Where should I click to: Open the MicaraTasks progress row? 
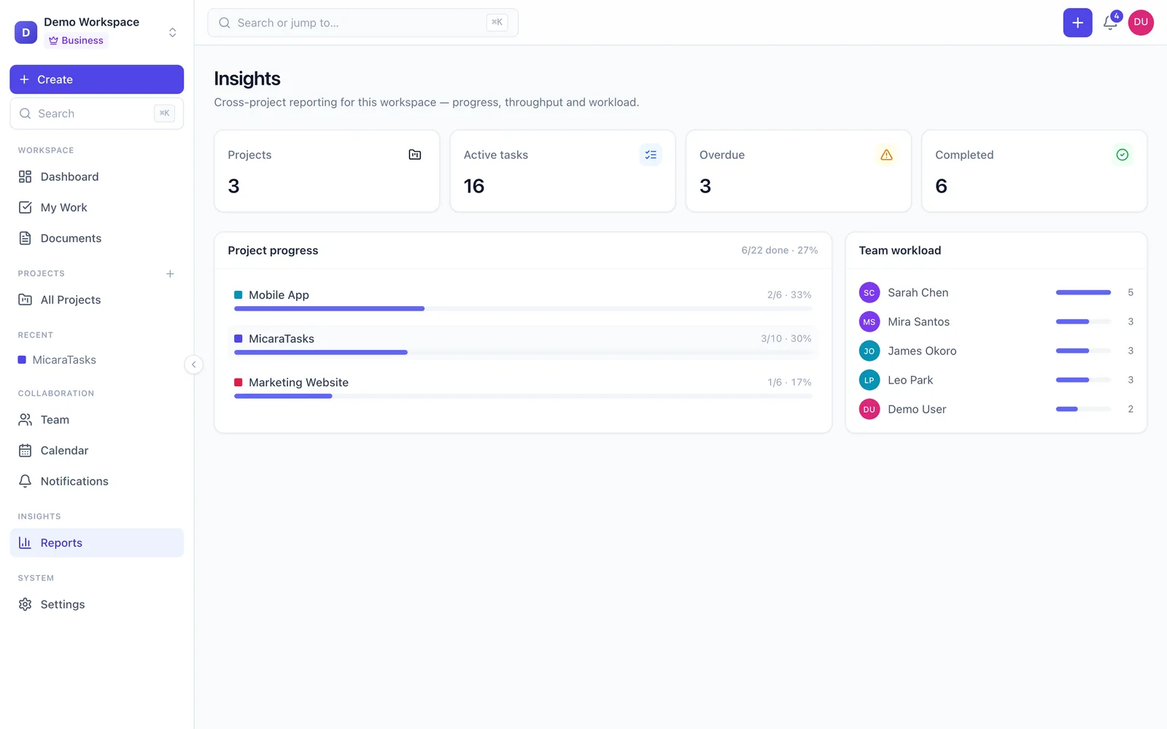(523, 343)
